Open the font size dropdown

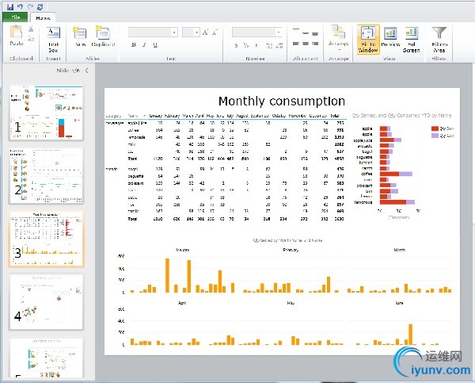coord(197,33)
